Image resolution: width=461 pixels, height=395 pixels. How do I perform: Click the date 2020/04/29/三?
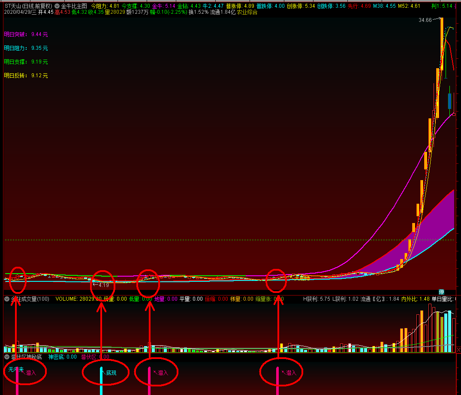coord(21,12)
